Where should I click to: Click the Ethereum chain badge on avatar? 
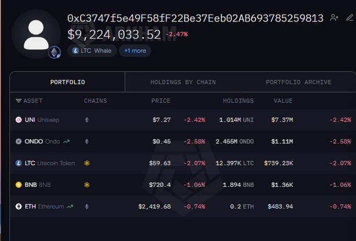[x=54, y=52]
